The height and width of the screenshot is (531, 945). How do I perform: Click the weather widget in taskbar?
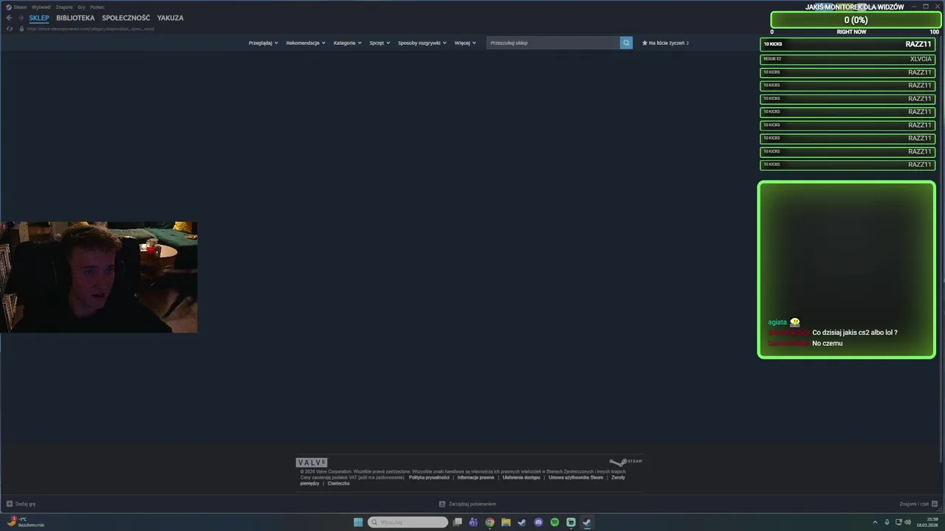coord(26,522)
